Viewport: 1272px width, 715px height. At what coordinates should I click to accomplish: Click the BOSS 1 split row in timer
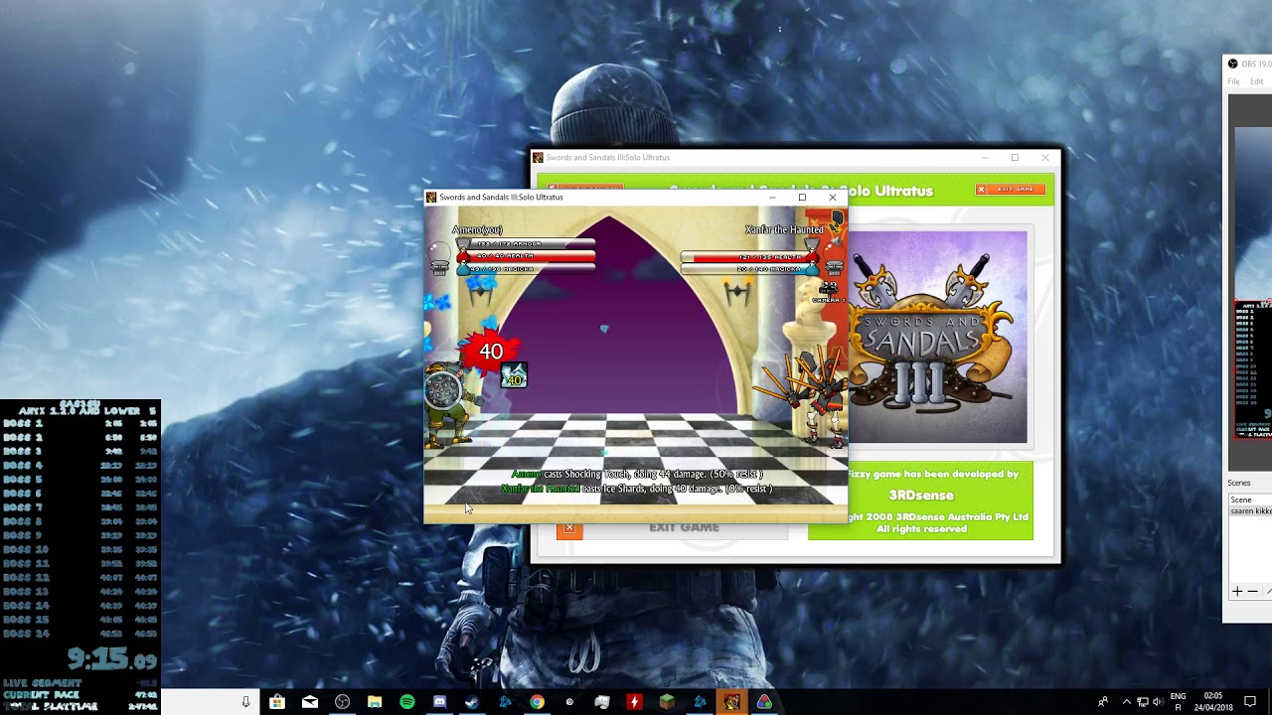point(79,423)
